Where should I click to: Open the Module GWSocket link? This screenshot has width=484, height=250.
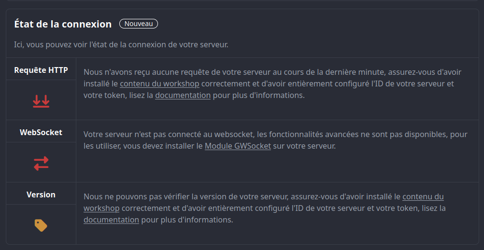click(238, 146)
